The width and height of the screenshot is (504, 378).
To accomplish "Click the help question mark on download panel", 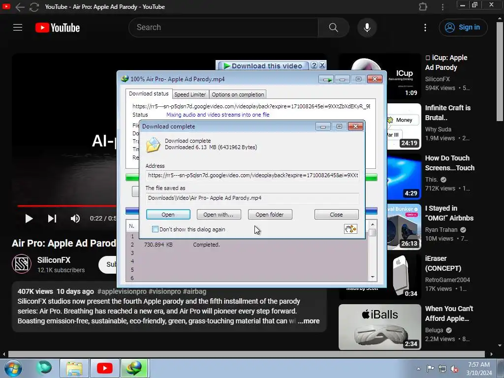I will pyautogui.click(x=314, y=65).
